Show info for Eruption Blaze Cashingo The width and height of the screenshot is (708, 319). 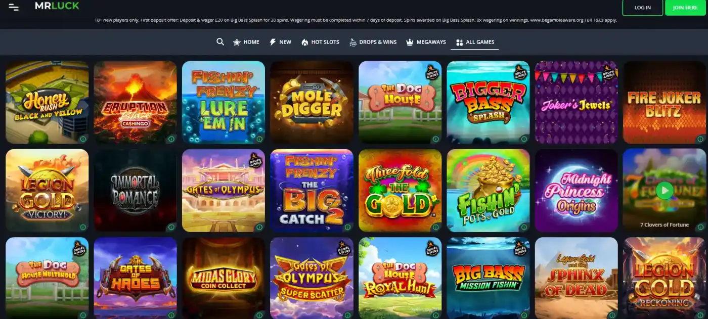(x=171, y=139)
